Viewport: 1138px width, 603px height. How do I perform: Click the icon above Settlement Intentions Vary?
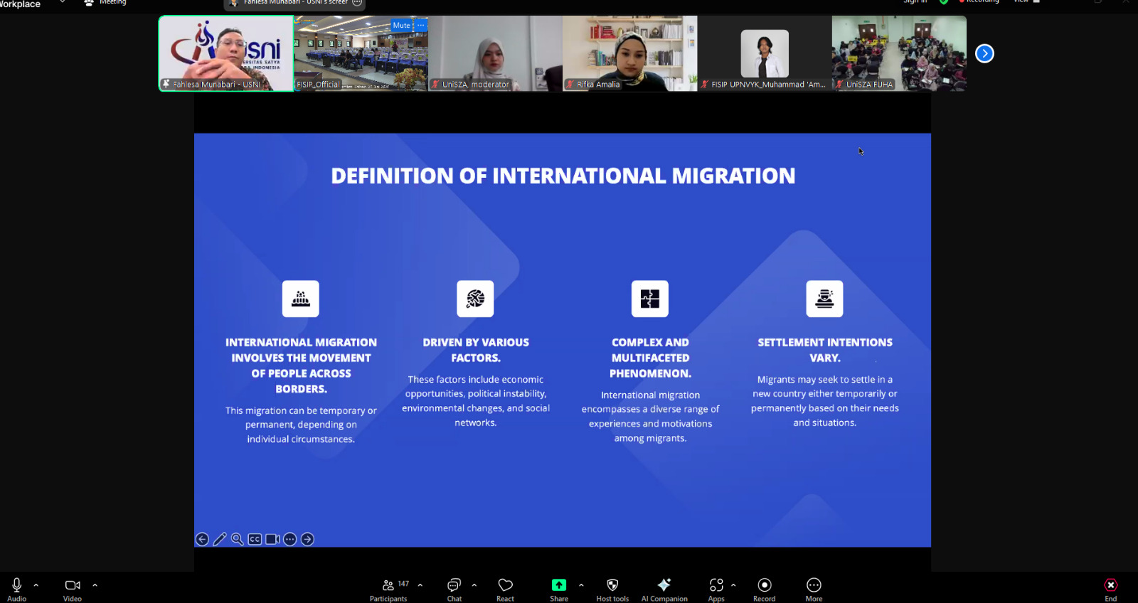pos(824,299)
